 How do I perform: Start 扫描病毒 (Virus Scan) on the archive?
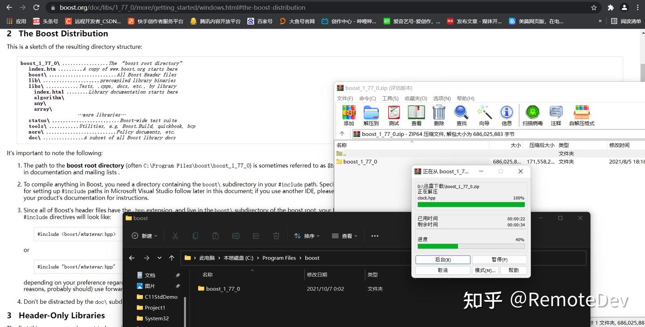point(532,115)
